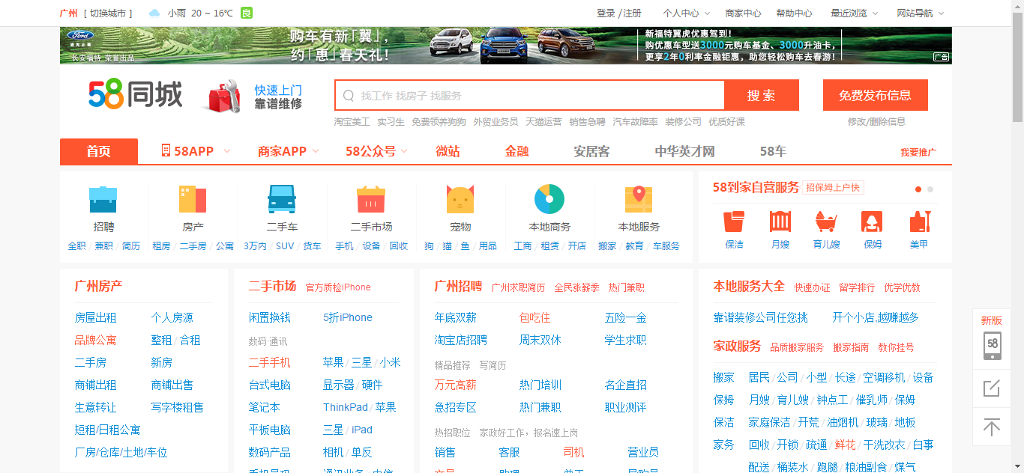Focus the 找工作 找房子 search field
Viewport: 1024px width, 473px height.
tap(529, 95)
